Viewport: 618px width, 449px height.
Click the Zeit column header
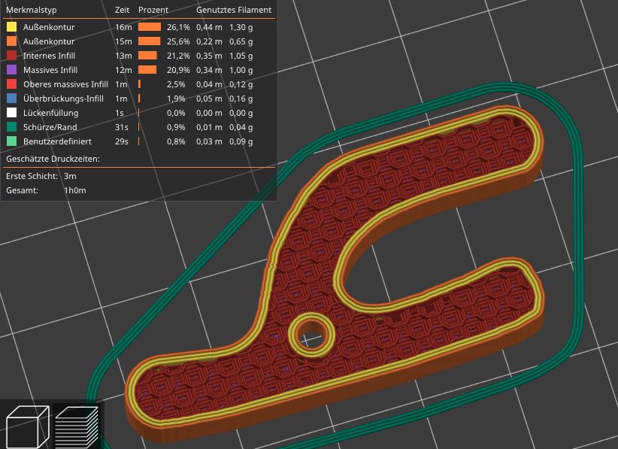point(123,10)
